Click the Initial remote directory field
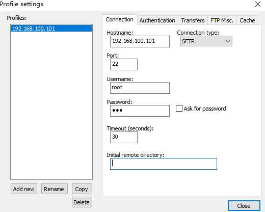 point(164,164)
